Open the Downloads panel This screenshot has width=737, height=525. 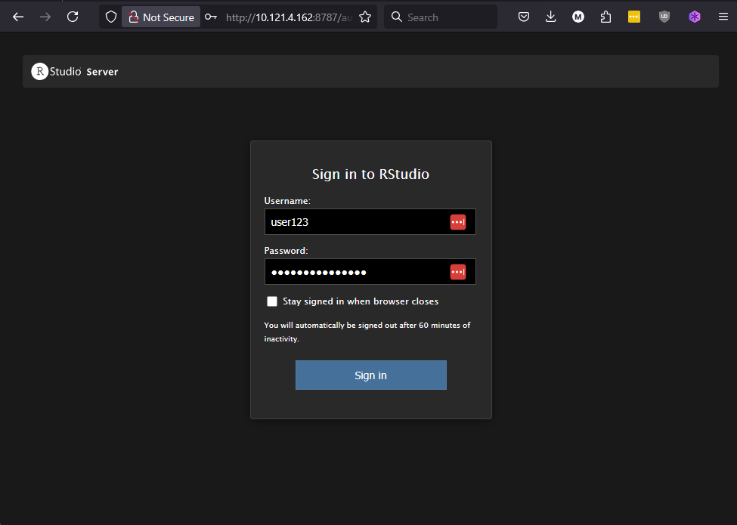[x=551, y=17]
